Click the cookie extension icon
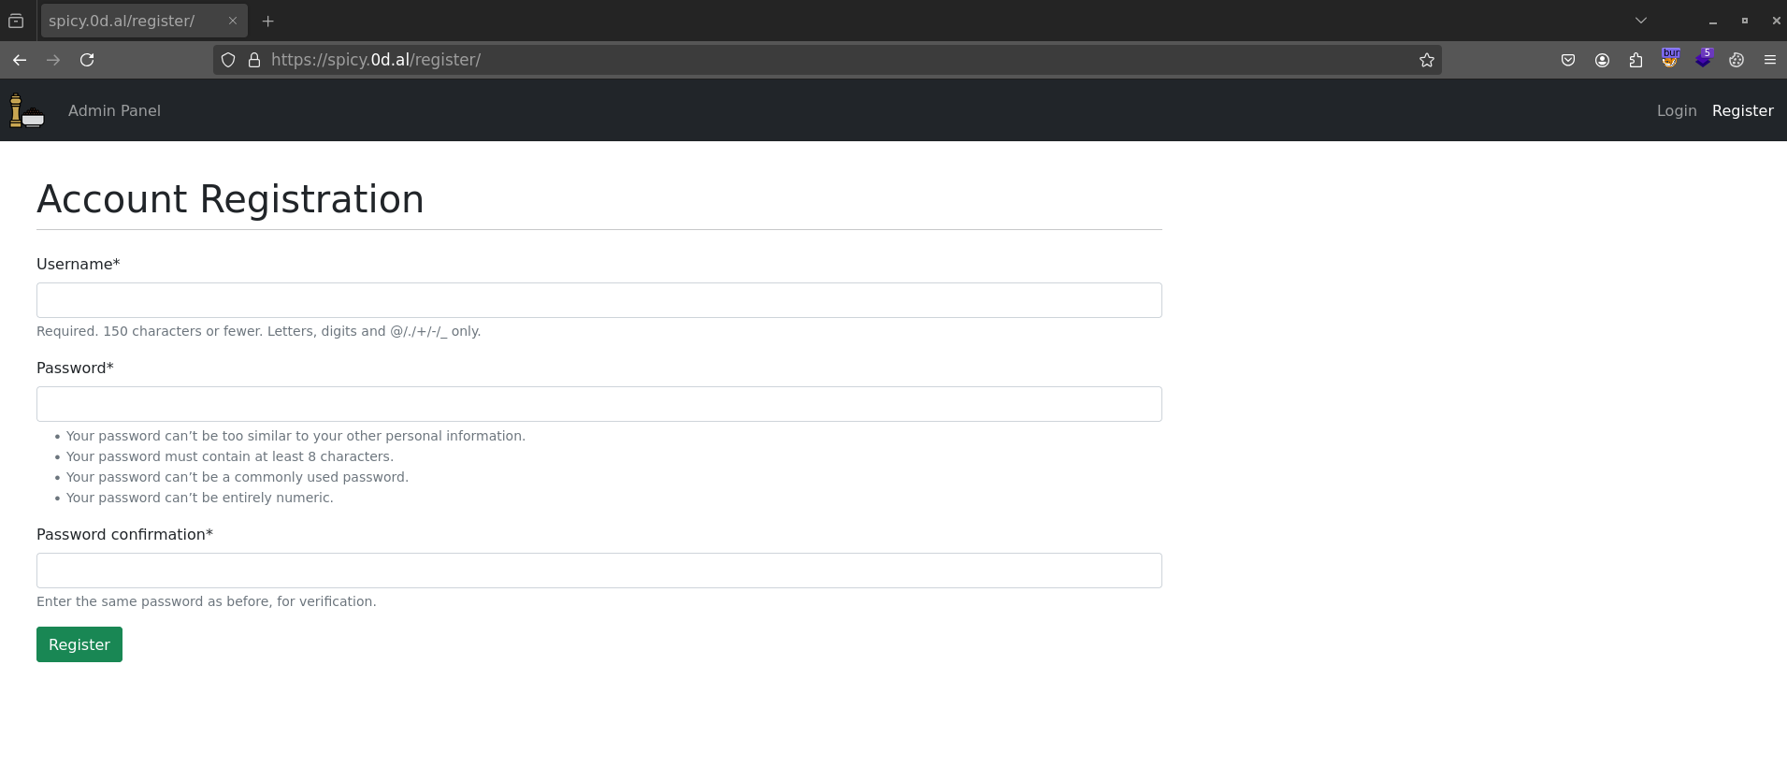Image resolution: width=1787 pixels, height=766 pixels. pos(1737,60)
